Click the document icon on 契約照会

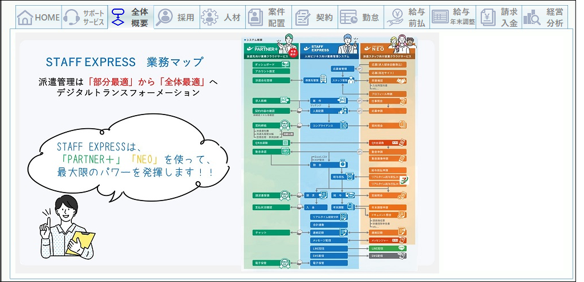pos(403,125)
